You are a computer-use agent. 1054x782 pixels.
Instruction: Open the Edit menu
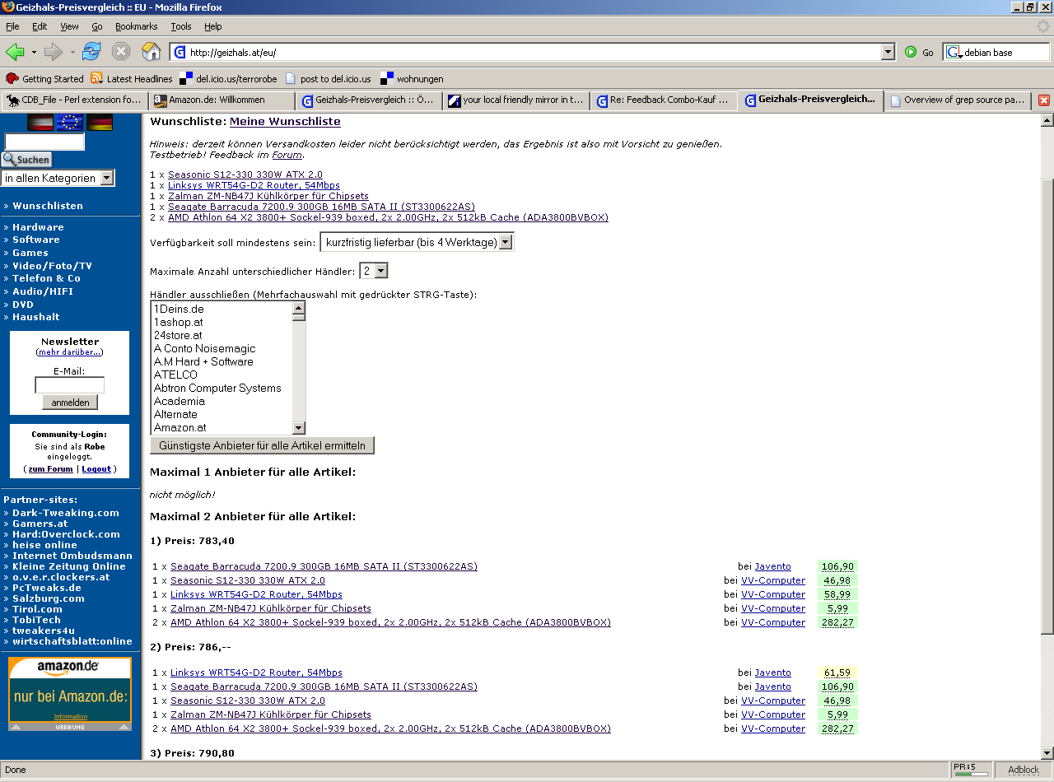coord(40,26)
